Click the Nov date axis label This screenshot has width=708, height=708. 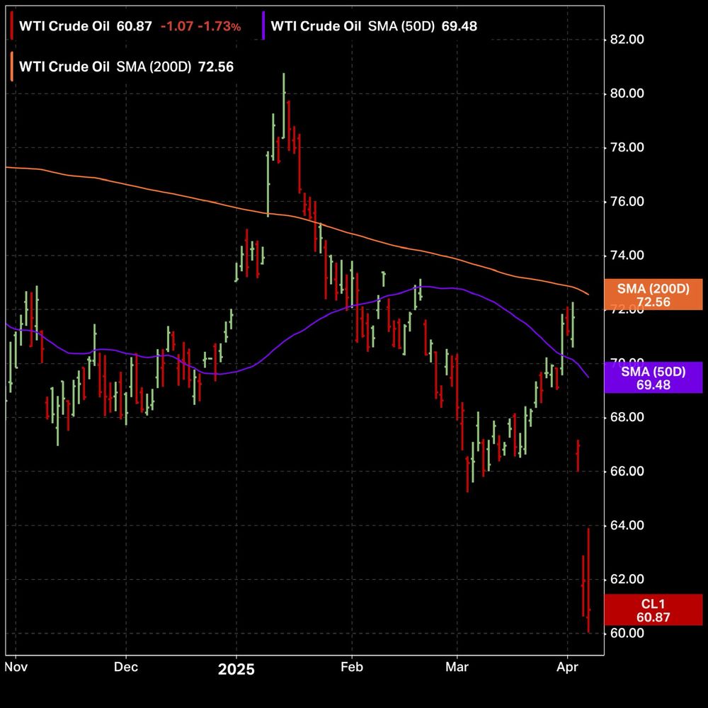tap(16, 667)
